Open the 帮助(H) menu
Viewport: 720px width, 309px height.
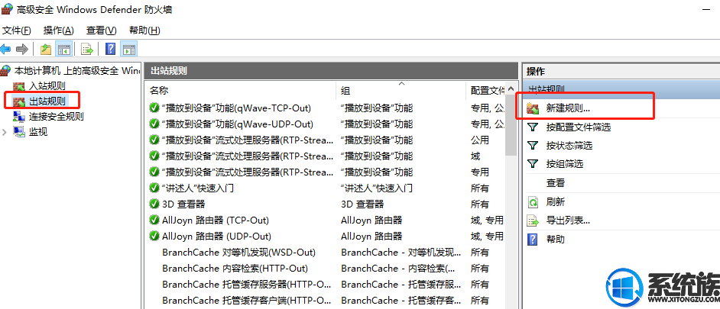pyautogui.click(x=144, y=31)
